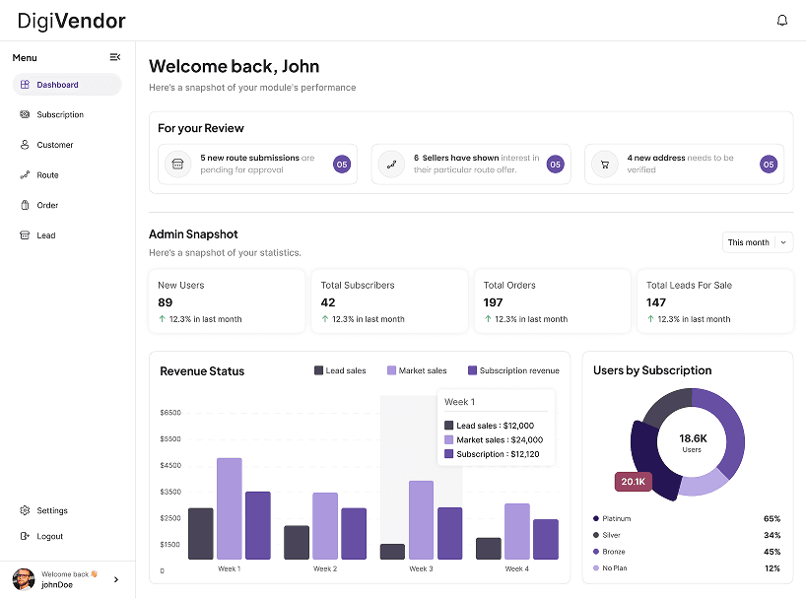Click the notification bell icon
806x598 pixels.
(x=780, y=20)
